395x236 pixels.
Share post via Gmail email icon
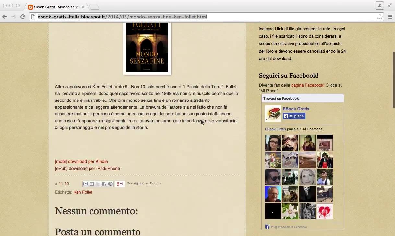(x=86, y=184)
